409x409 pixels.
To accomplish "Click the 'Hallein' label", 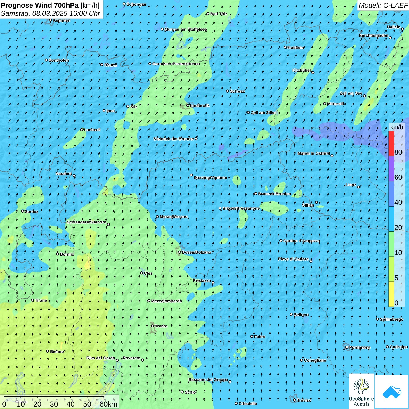I will (394, 27).
